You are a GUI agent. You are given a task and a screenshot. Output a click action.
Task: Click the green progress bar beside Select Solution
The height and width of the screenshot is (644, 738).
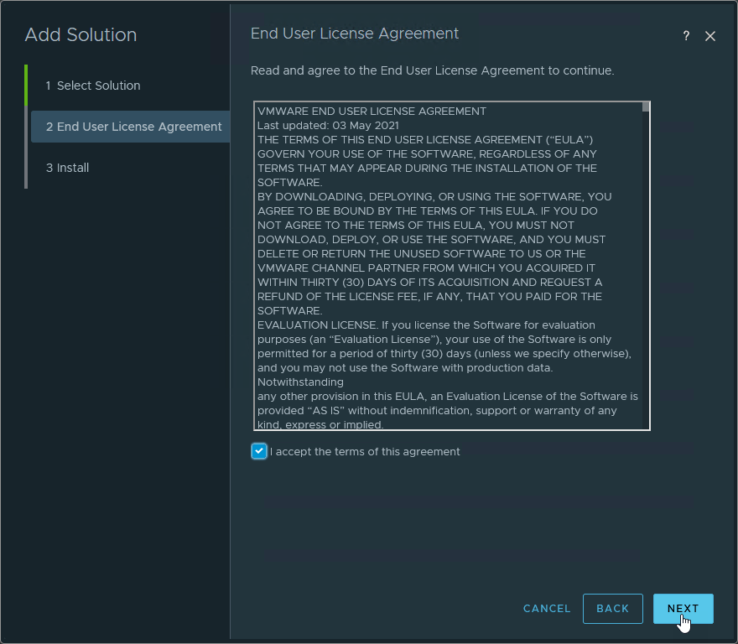[x=26, y=86]
